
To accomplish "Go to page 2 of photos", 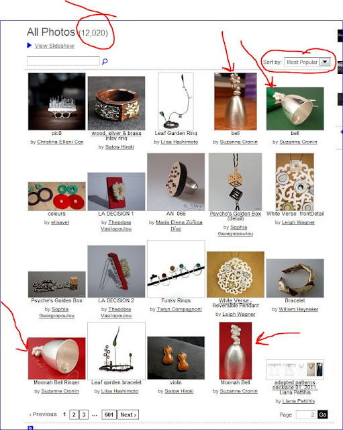I will pyautogui.click(x=74, y=415).
